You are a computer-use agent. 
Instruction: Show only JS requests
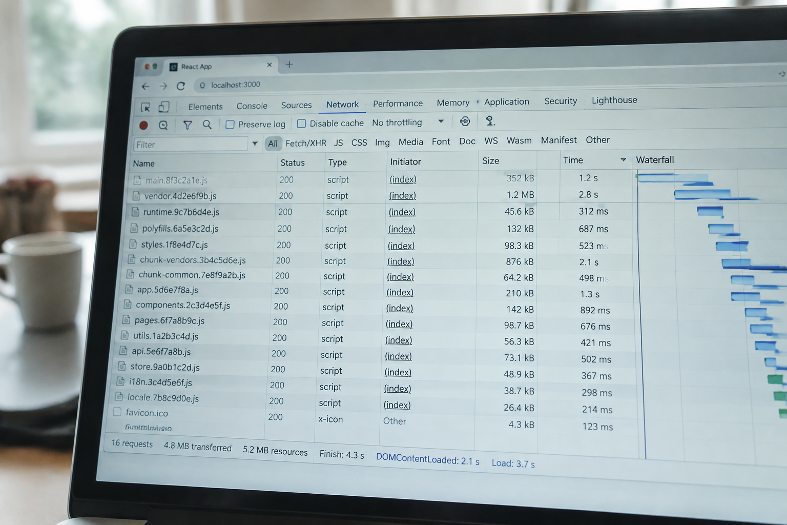tap(339, 143)
